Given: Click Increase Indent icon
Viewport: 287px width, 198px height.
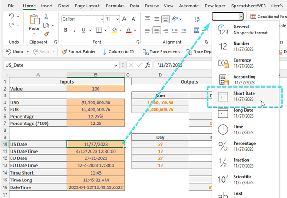Looking at the screenshot, I should [x=184, y=30].
